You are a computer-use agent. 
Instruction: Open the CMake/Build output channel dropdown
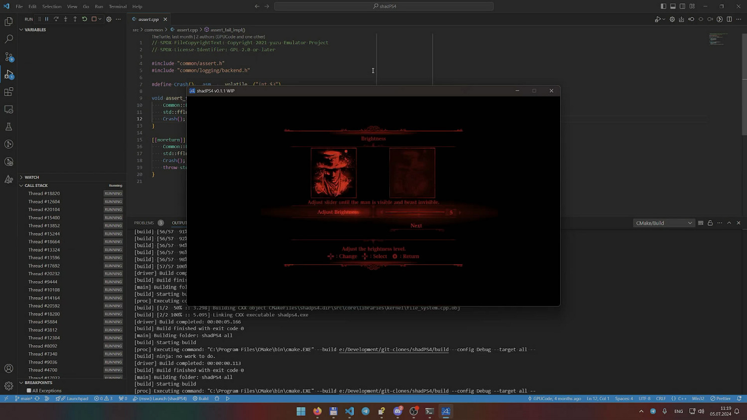point(663,223)
